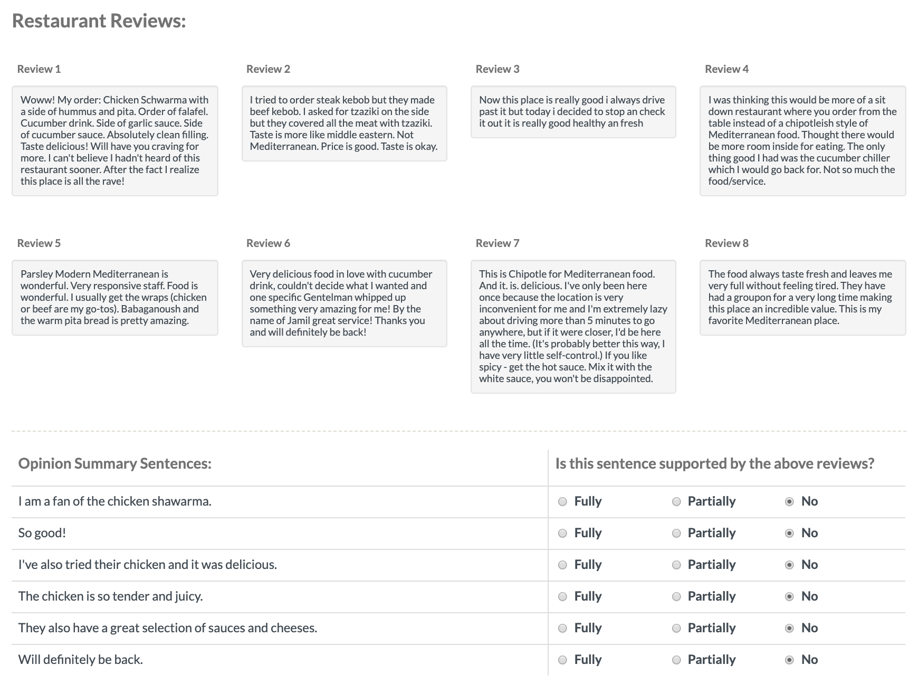
Task: Pick Partially for 'tried their chicken' sentence
Action: [x=676, y=565]
